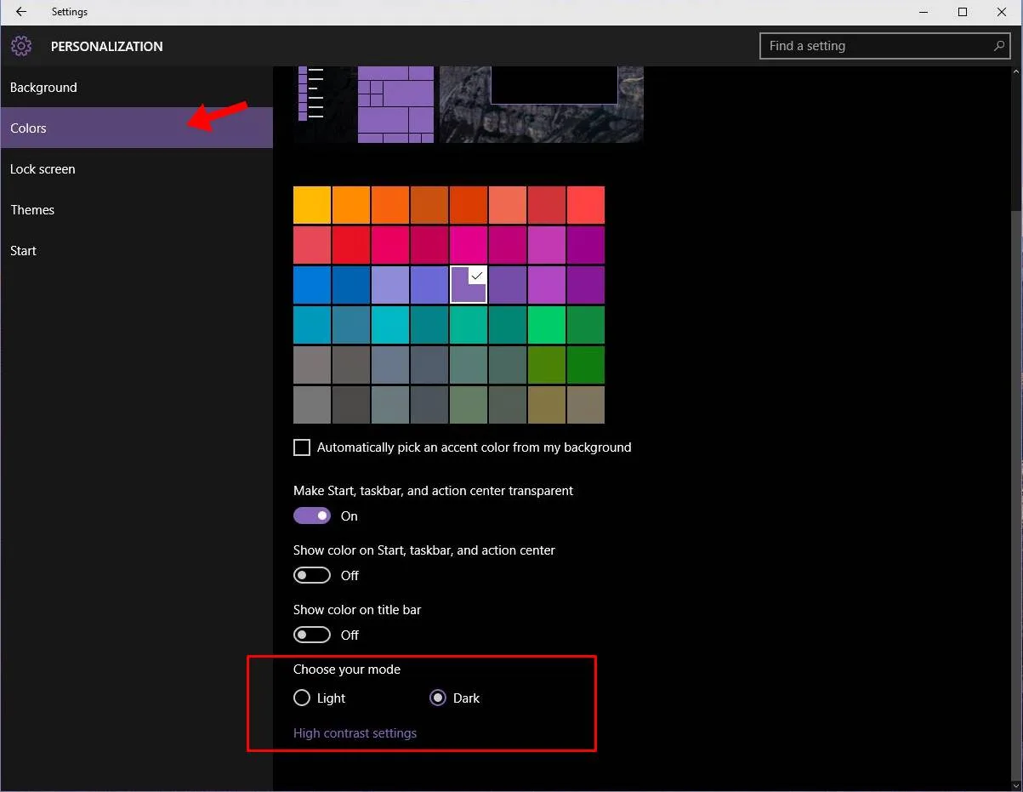Select the Dark mode radio button
Image resolution: width=1023 pixels, height=792 pixels.
point(438,698)
